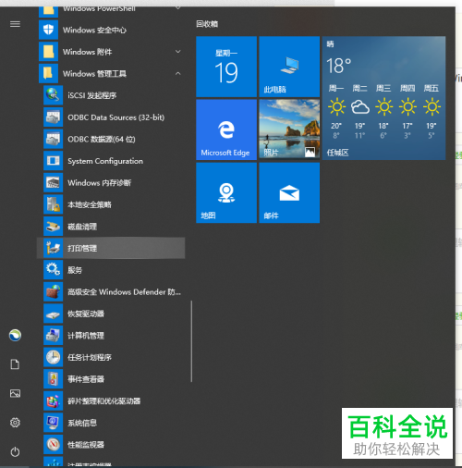
Task: Click the 磁盘清理 icon
Action: click(x=54, y=227)
